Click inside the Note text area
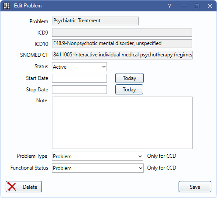The height and width of the screenshot is (198, 217). [x=122, y=123]
